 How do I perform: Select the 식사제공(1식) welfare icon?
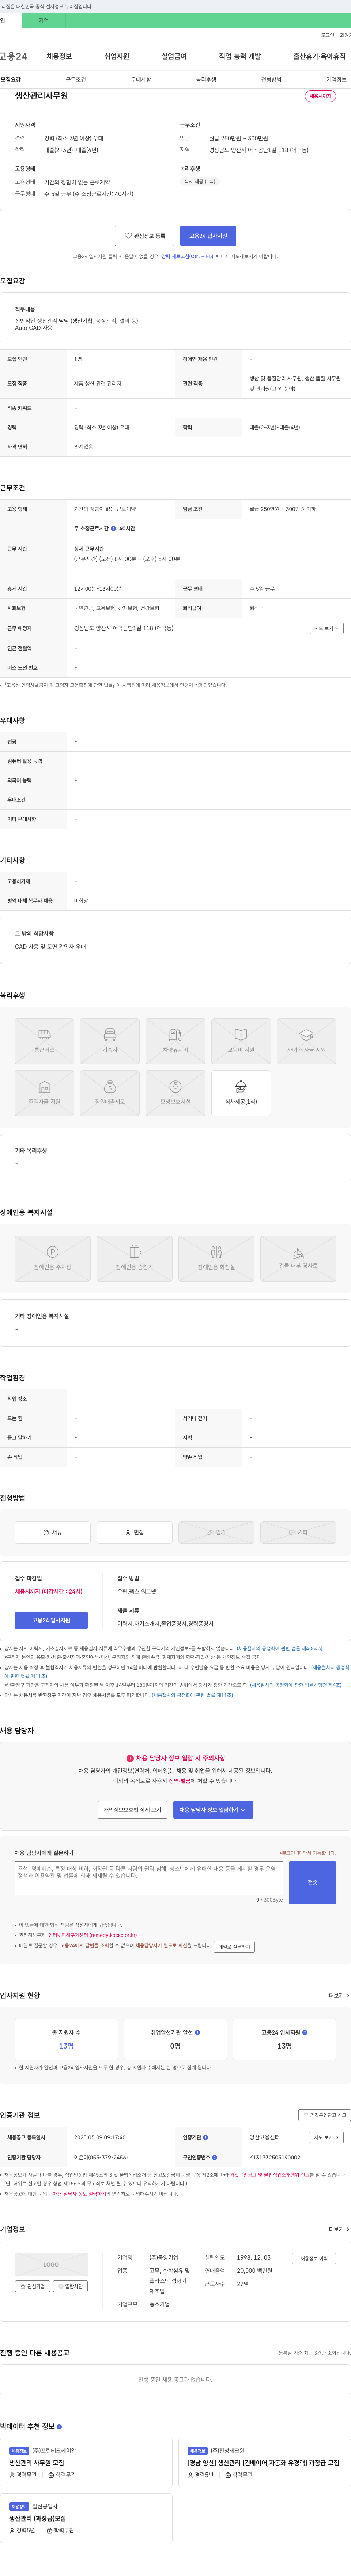tap(241, 1093)
